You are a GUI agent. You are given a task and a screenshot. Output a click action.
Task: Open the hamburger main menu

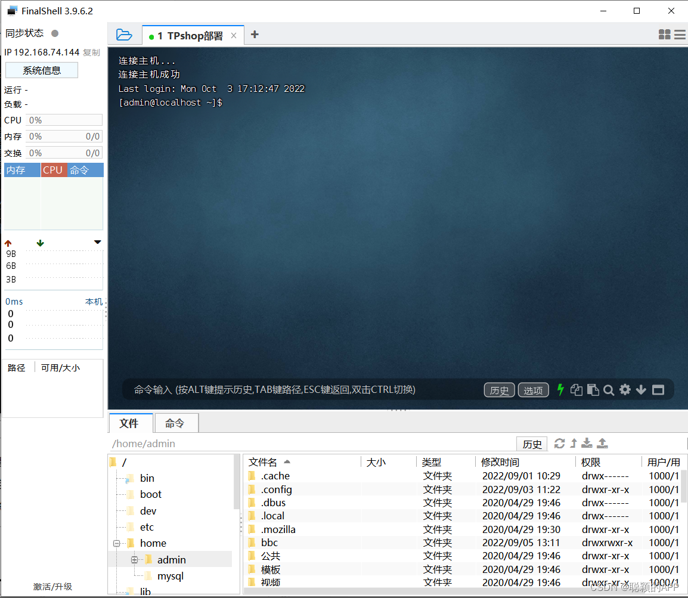[680, 34]
